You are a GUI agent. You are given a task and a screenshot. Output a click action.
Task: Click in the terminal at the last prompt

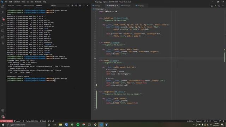coord(55,80)
